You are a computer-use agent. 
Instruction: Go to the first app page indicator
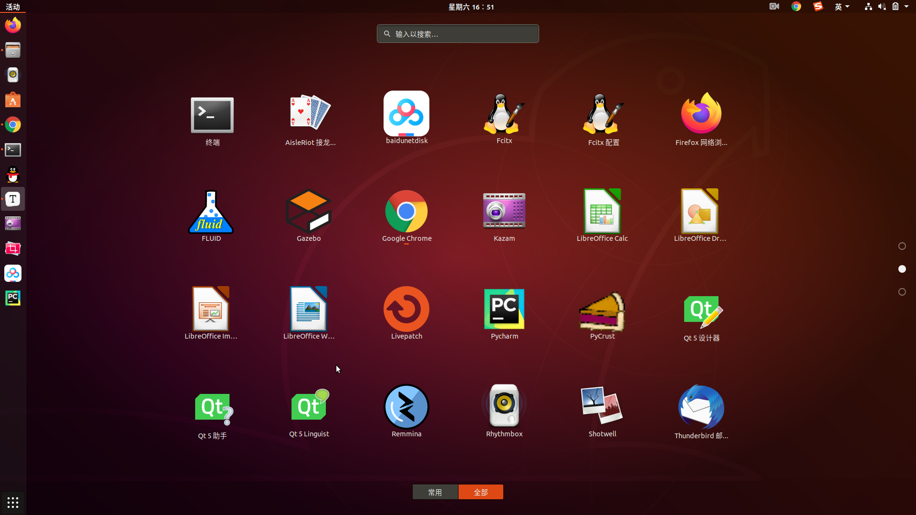[902, 246]
